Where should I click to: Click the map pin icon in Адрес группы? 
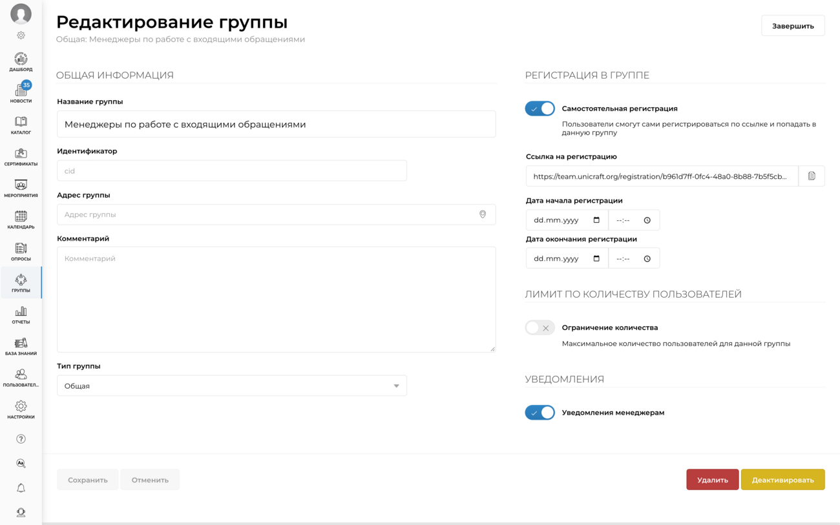[x=483, y=214]
